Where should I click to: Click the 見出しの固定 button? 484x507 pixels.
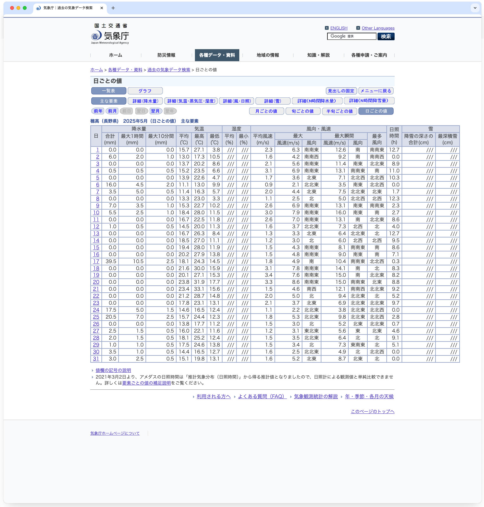[x=341, y=91]
